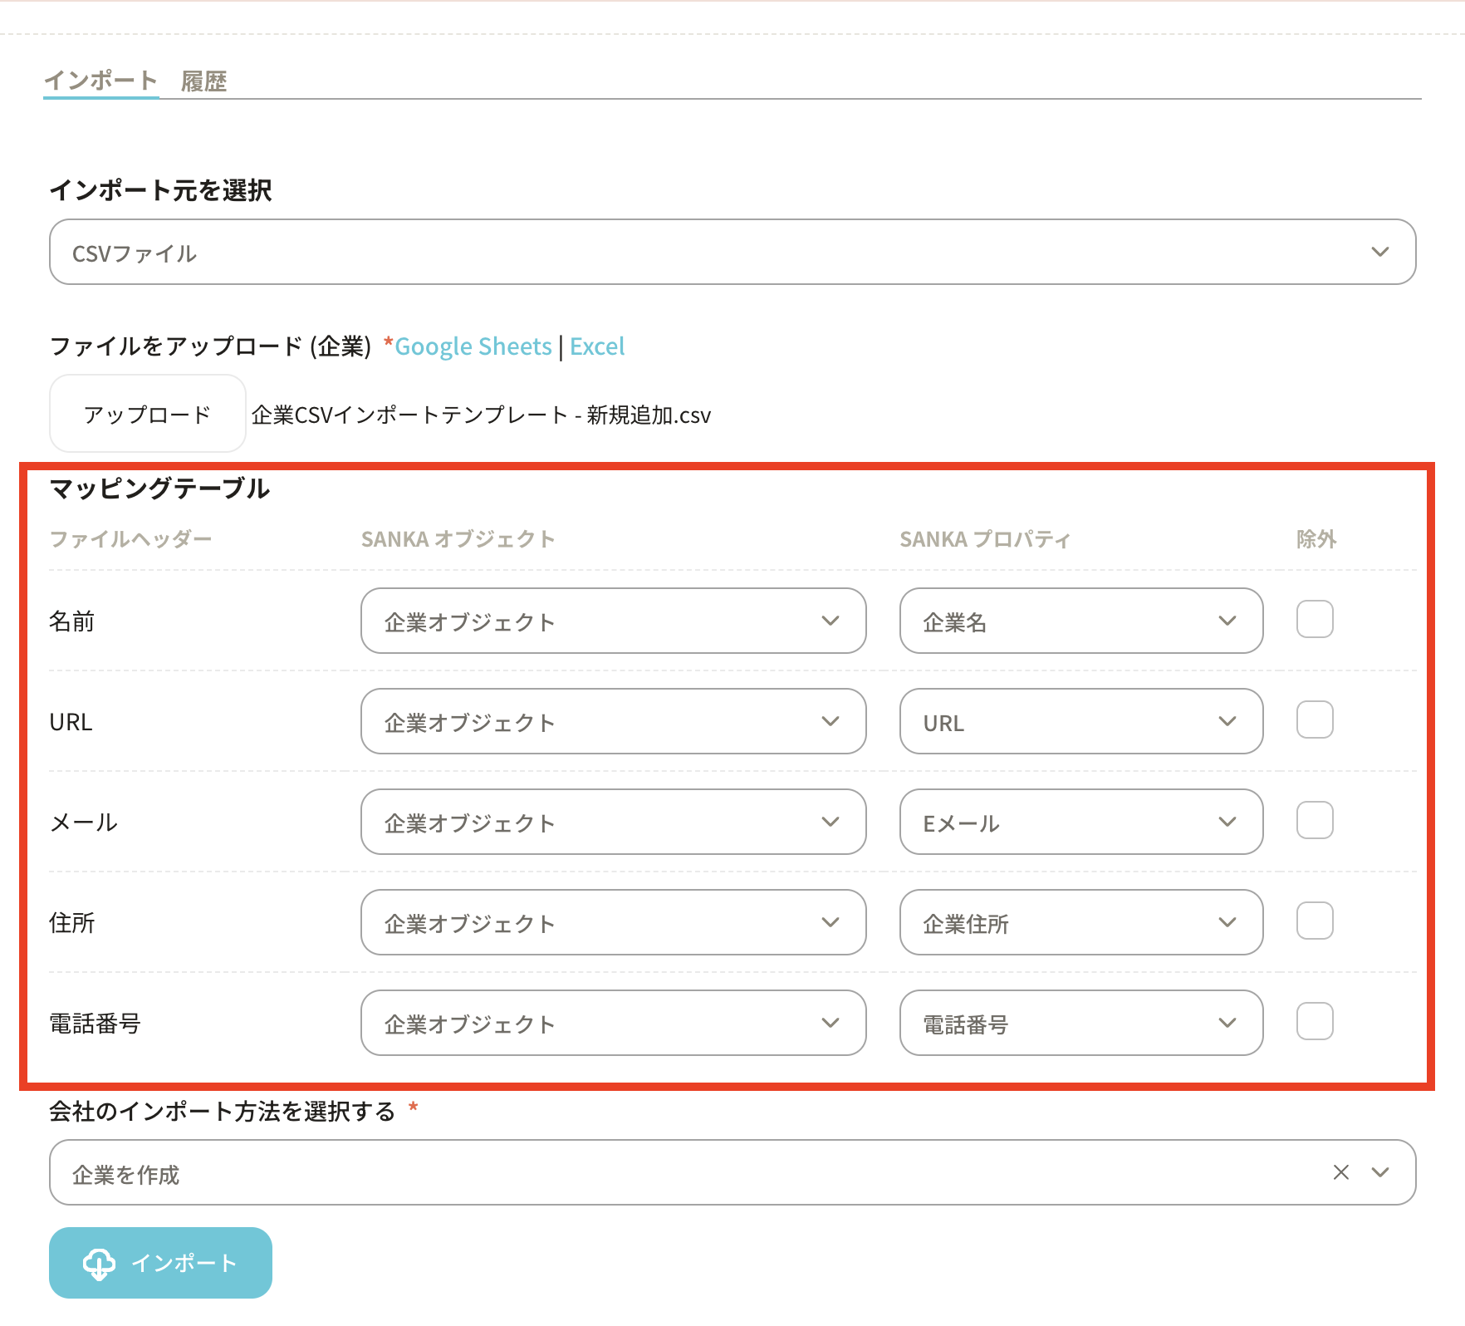Image resolution: width=1465 pixels, height=1326 pixels.
Task: Open the 電話番号 property dropdown
Action: (1080, 1024)
